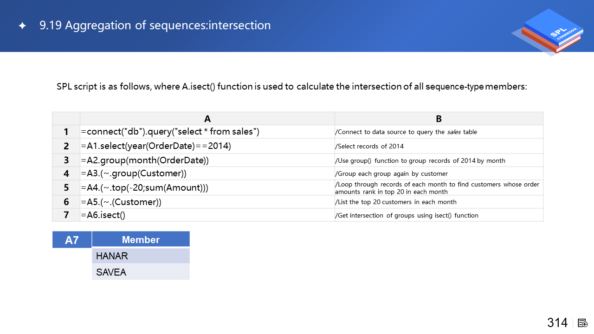Click the slide title '9.19 Aggregation of sequences:intersection'

tap(155, 26)
